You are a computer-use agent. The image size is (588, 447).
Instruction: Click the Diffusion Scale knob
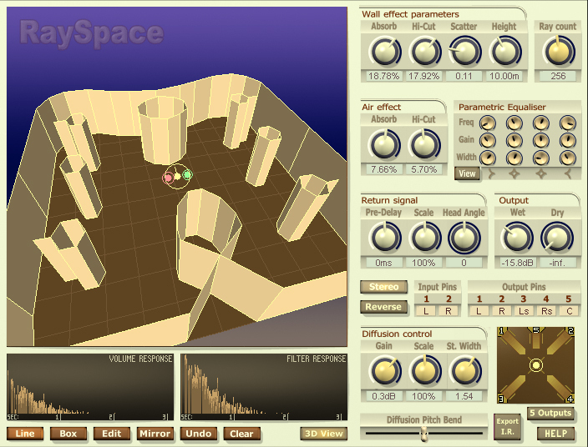click(x=424, y=371)
